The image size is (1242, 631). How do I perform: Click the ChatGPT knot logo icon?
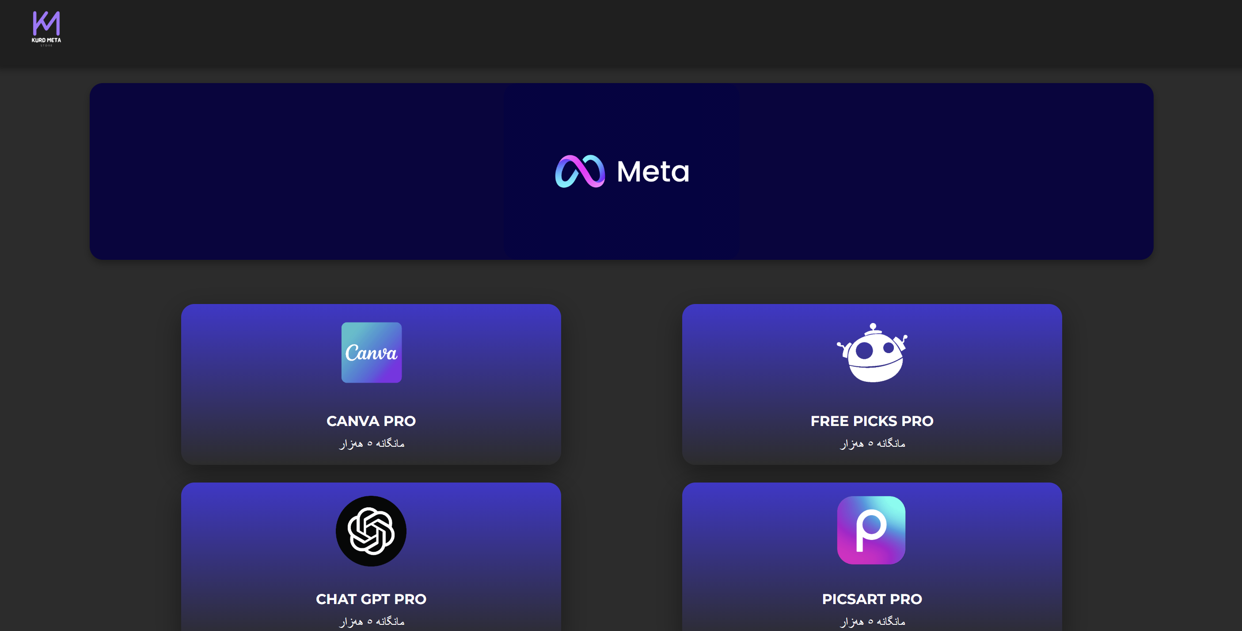pos(371,531)
